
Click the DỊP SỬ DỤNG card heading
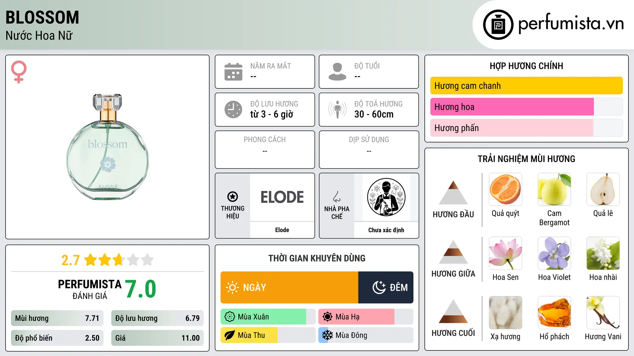point(369,140)
